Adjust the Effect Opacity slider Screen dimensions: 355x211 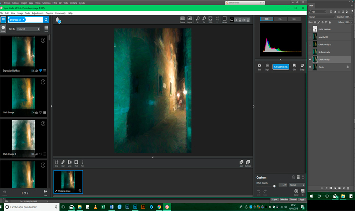[274, 186]
